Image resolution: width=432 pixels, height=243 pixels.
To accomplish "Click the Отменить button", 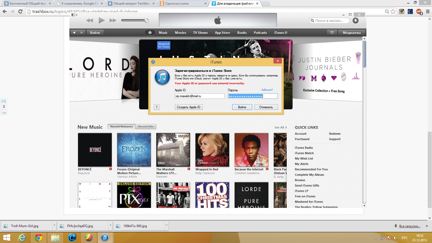I will [266, 107].
